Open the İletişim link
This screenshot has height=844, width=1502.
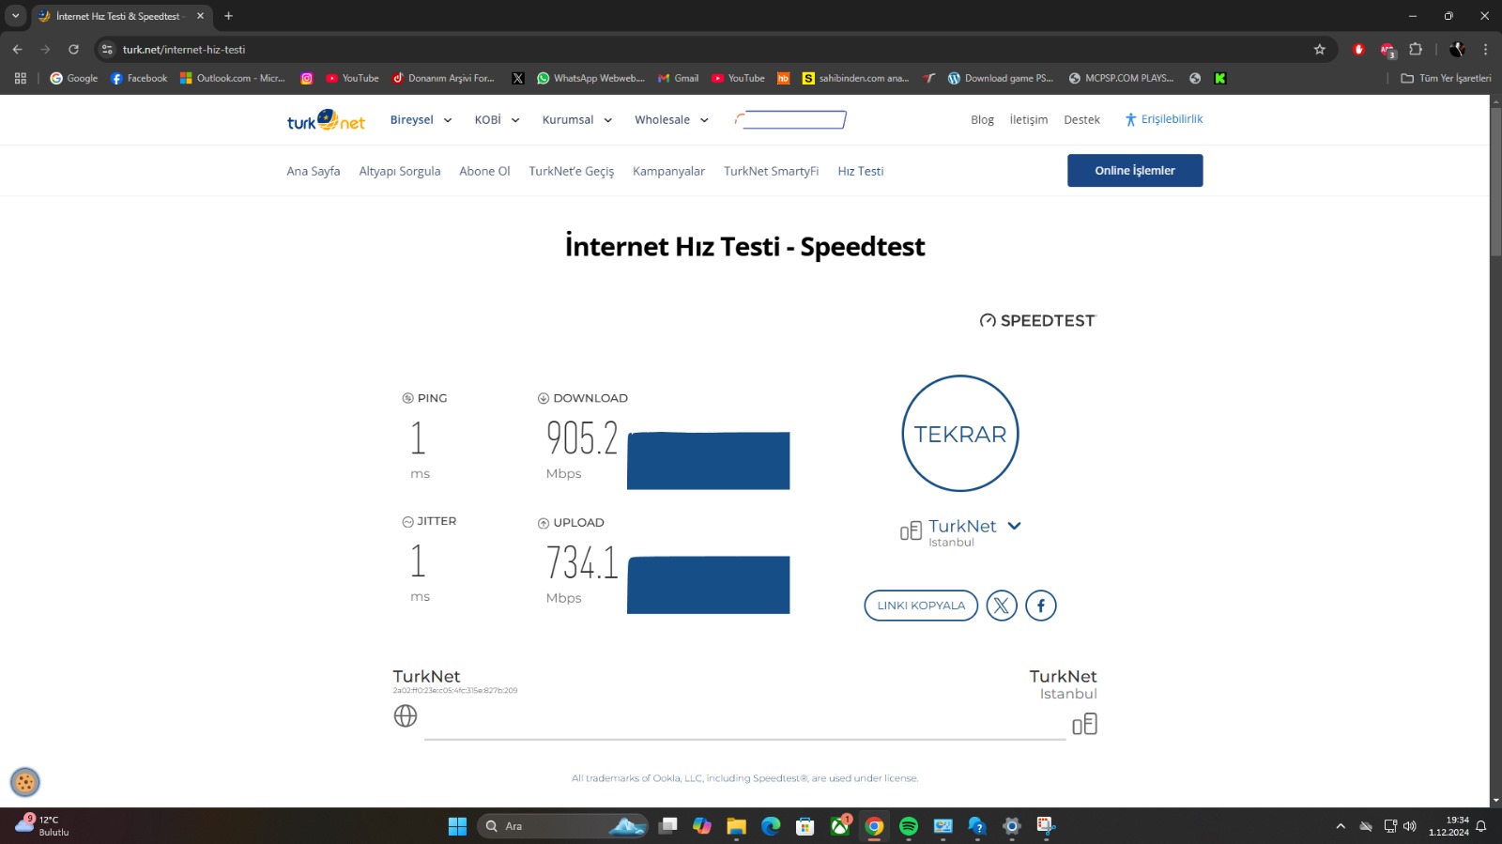pos(1029,119)
